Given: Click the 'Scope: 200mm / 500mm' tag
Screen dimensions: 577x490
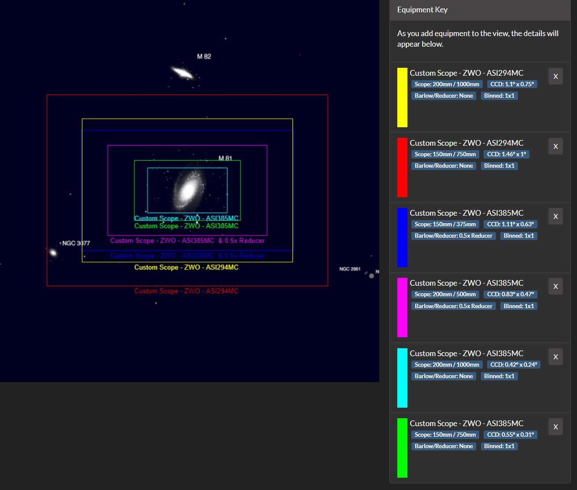Looking at the screenshot, I should [x=445, y=294].
